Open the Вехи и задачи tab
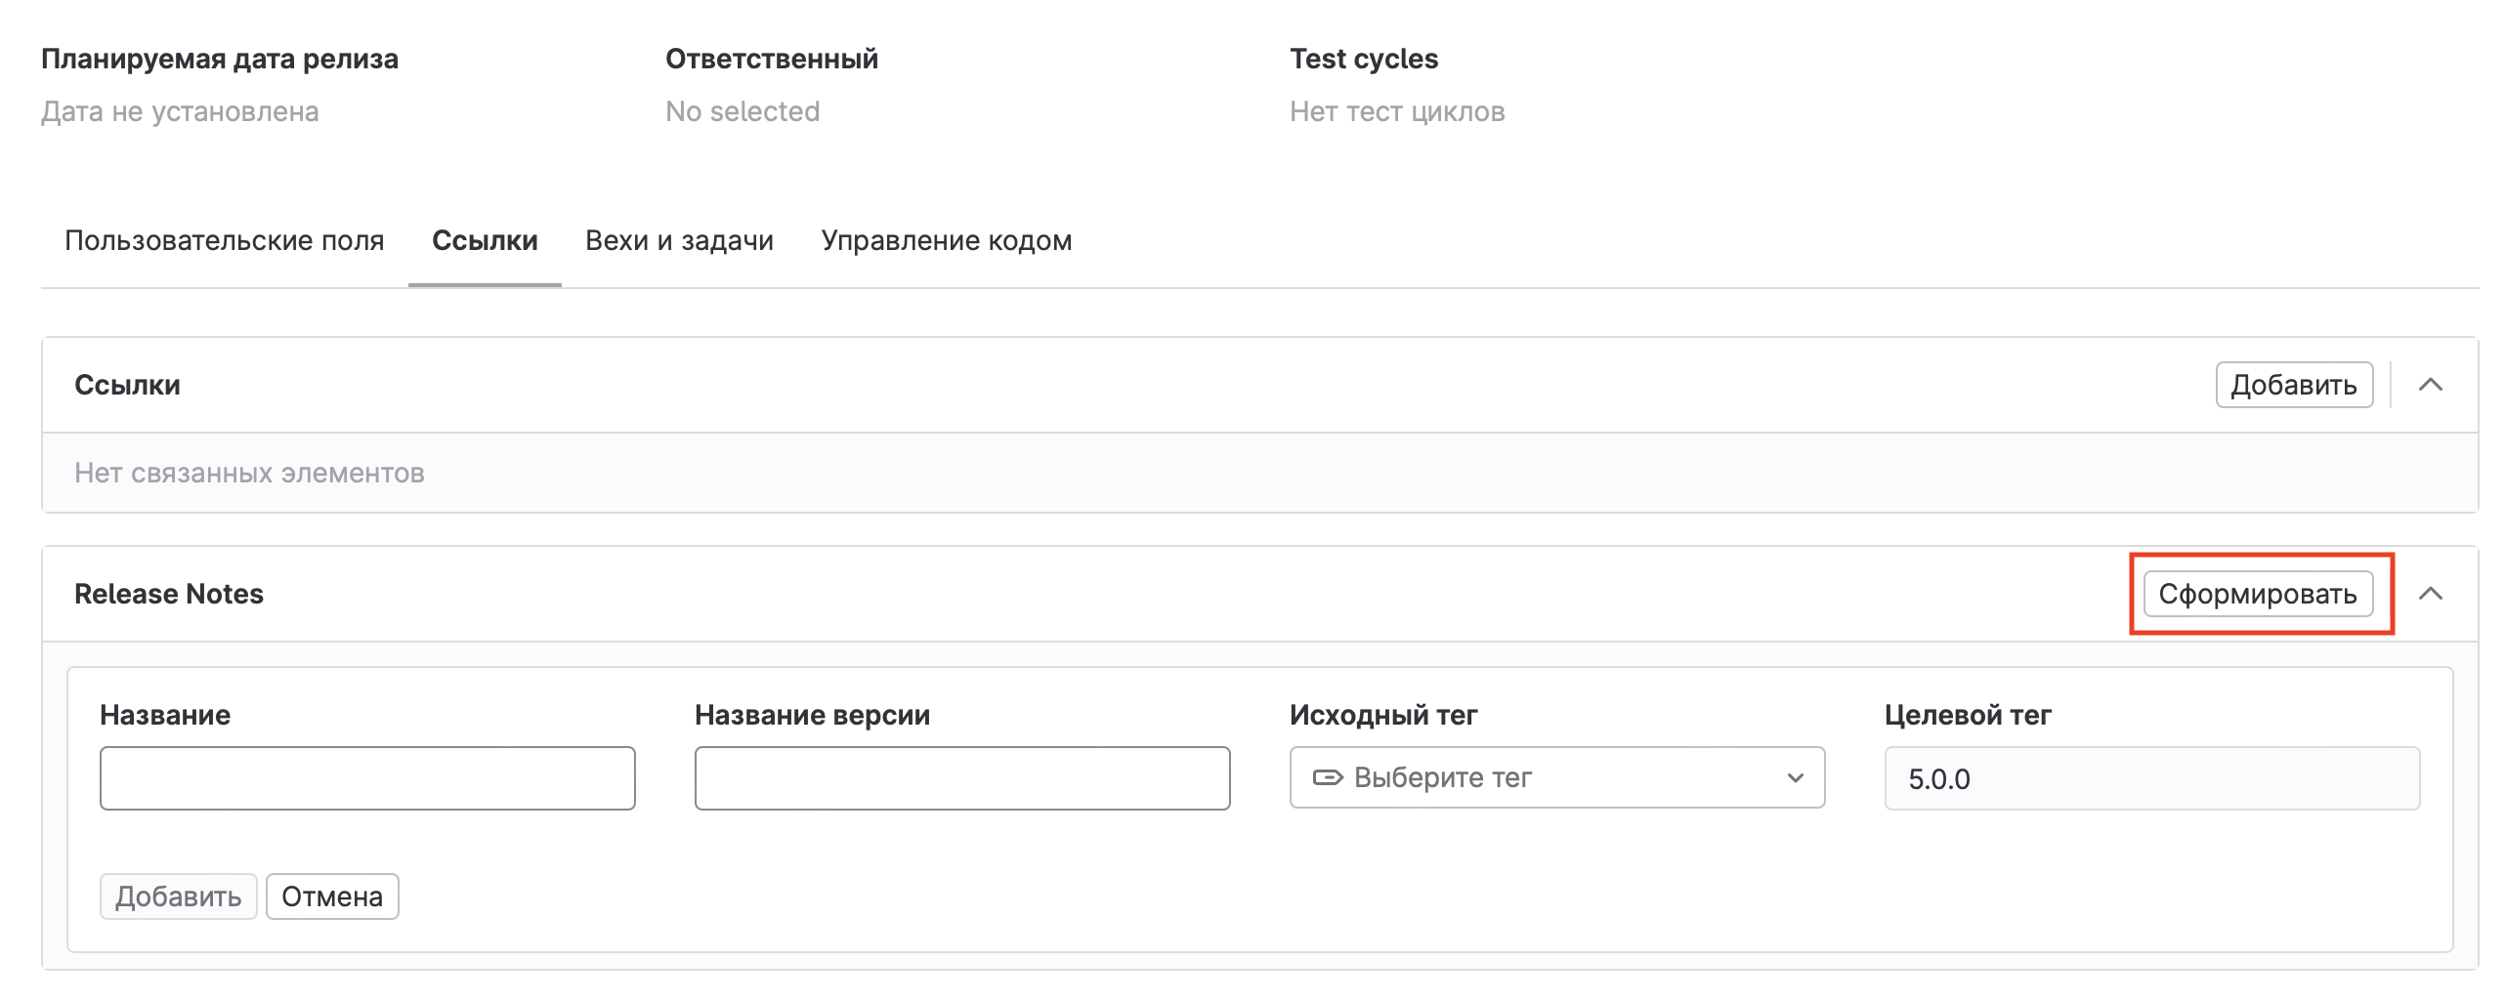This screenshot has height=1000, width=2505. coord(679,240)
